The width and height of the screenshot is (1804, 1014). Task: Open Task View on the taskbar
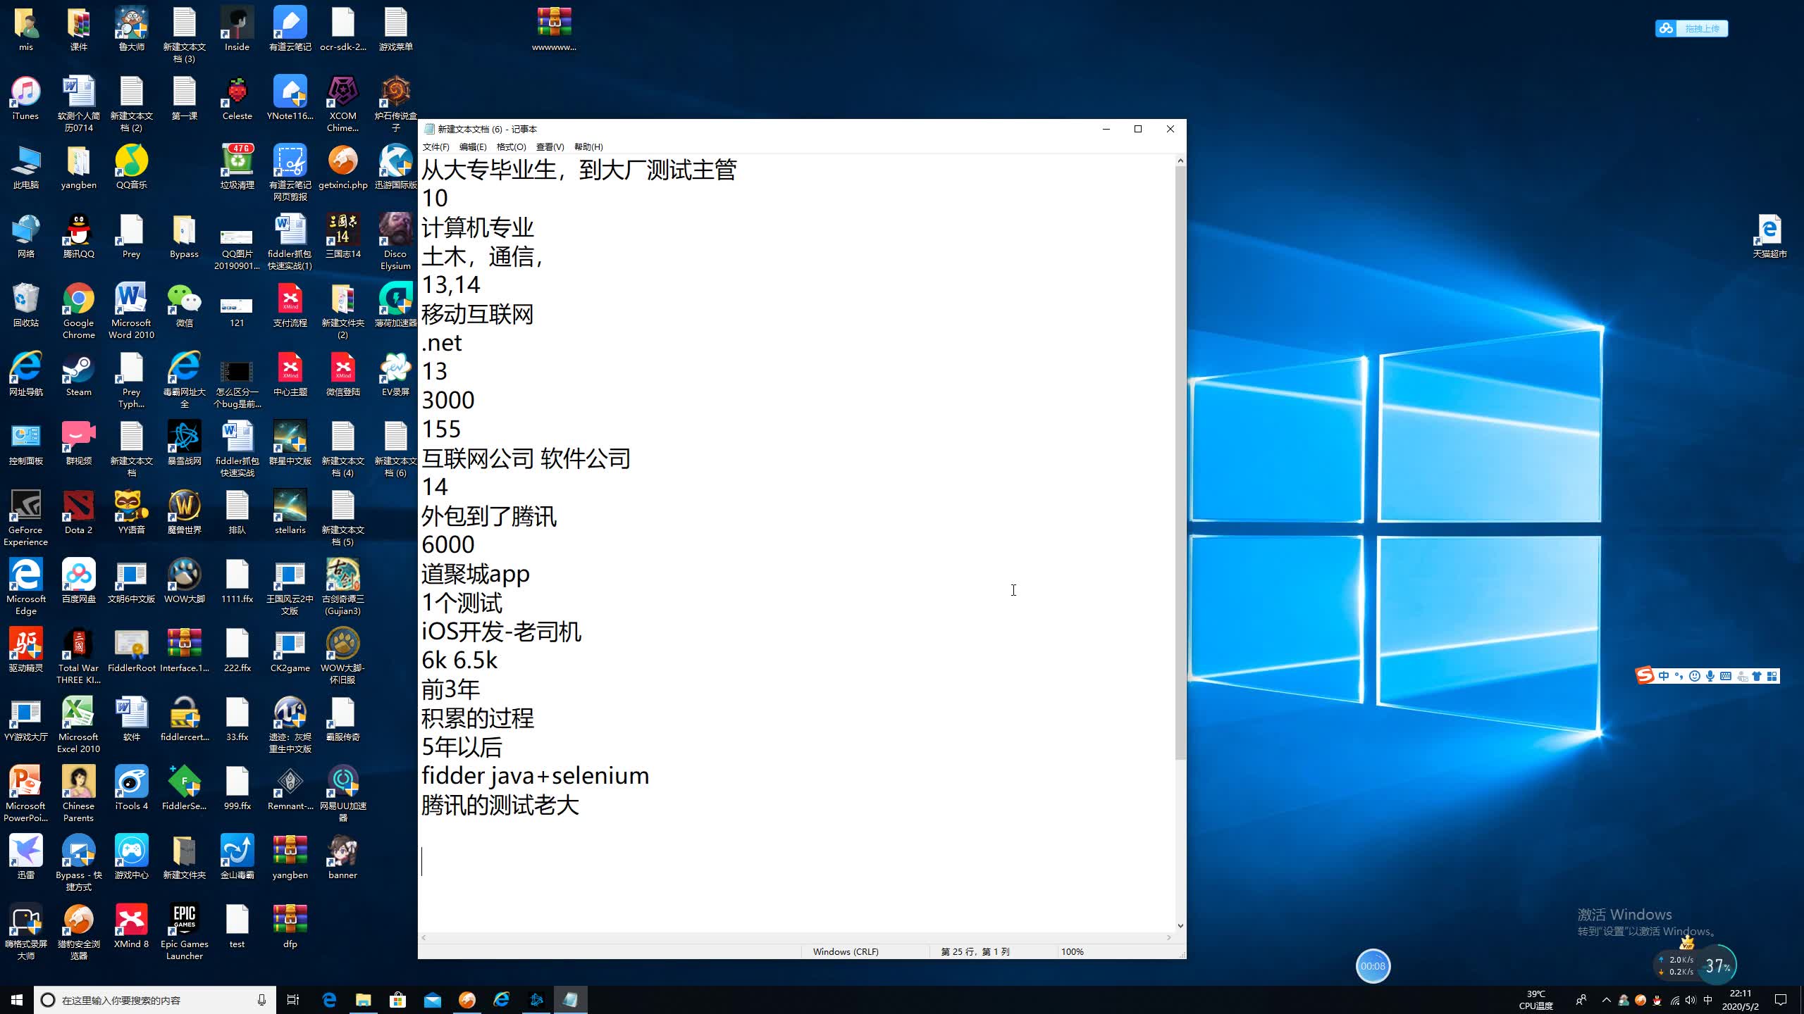point(293,1000)
